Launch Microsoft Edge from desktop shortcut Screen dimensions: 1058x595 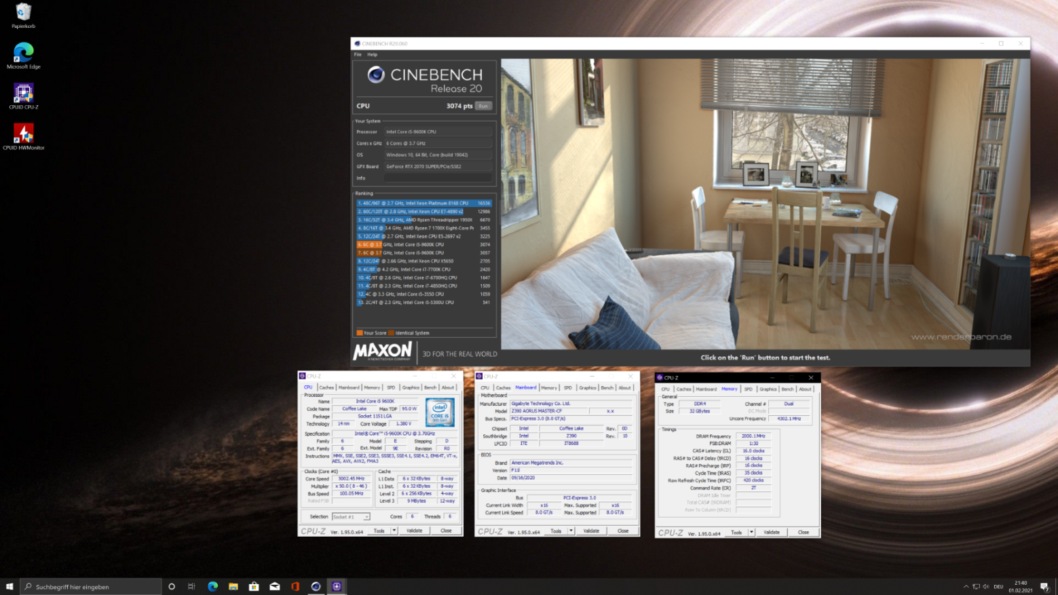pyautogui.click(x=23, y=56)
